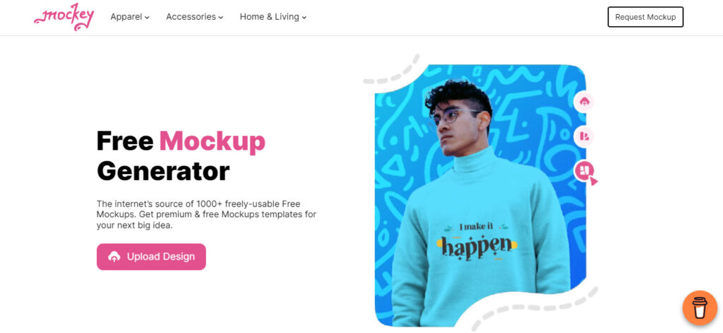Select the middle layout circle icon beside hero image
Image resolution: width=723 pixels, height=333 pixels.
(584, 136)
